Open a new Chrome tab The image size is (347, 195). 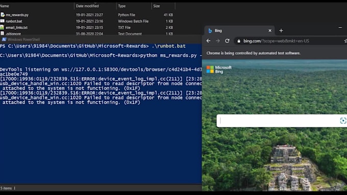pos(281,31)
